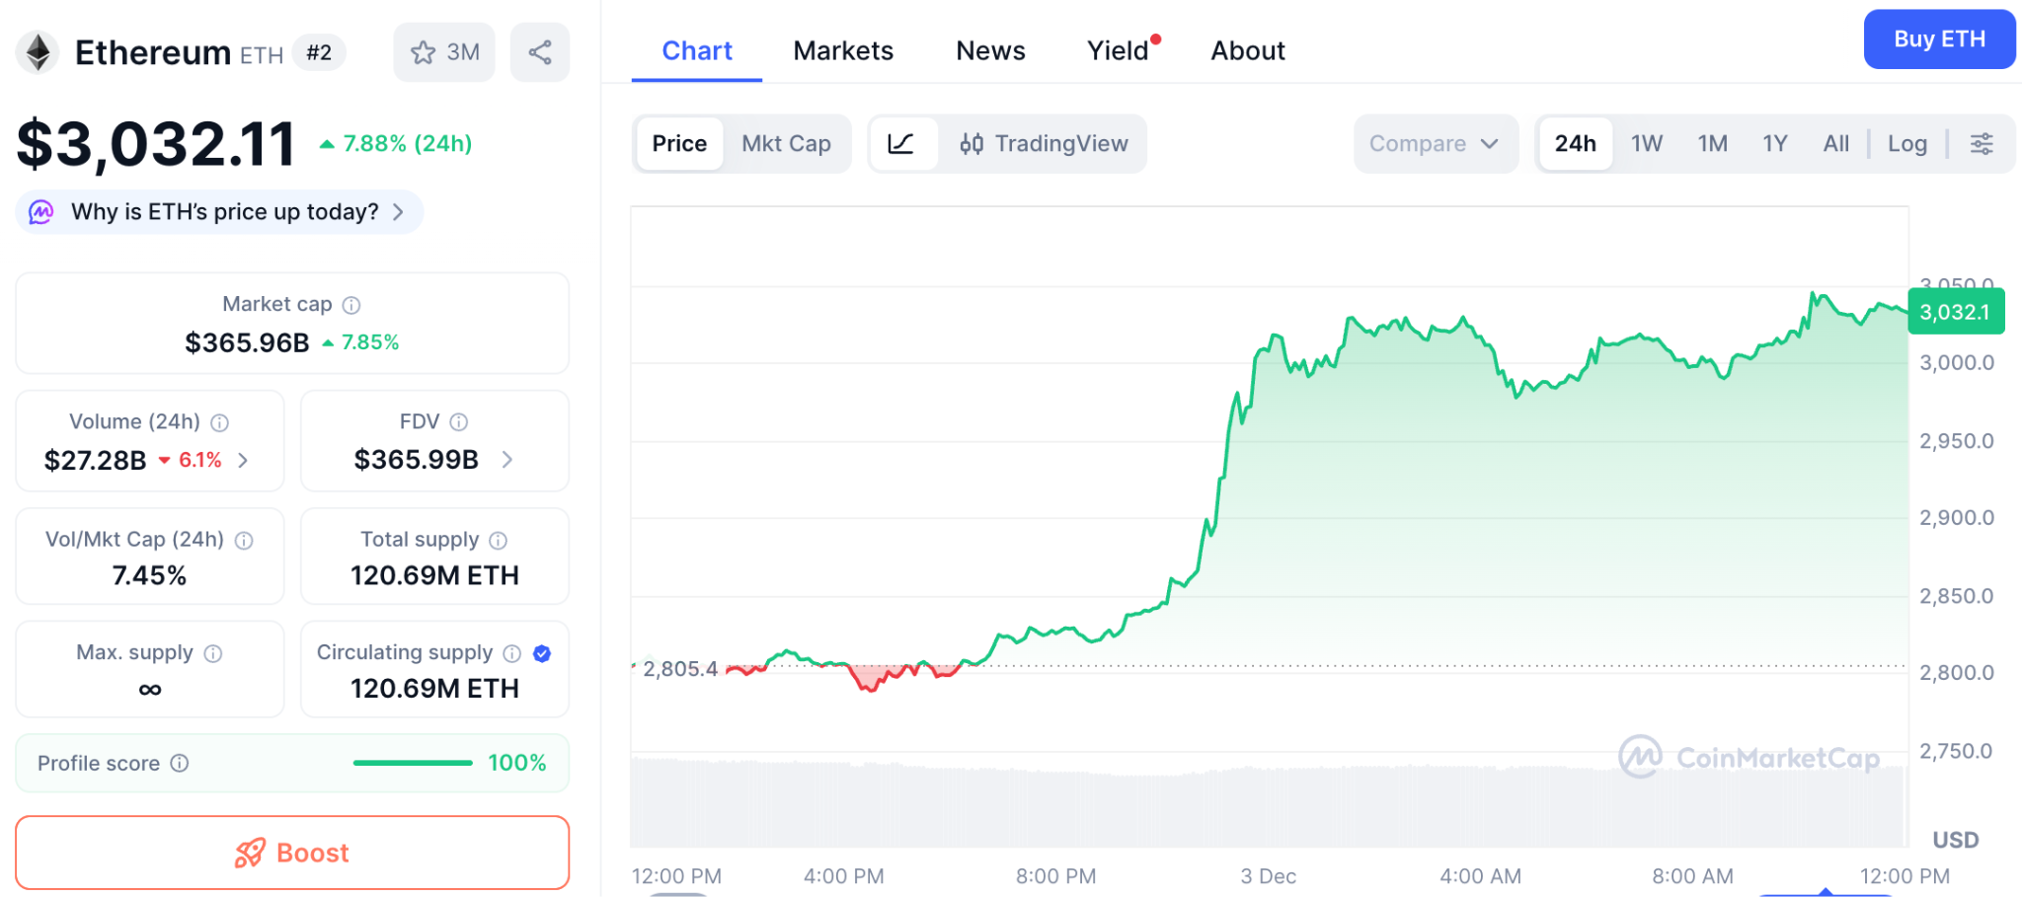
Task: Click the #2 rank badge
Action: pyautogui.click(x=319, y=52)
